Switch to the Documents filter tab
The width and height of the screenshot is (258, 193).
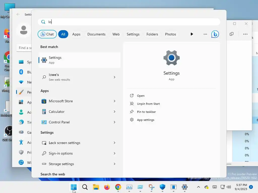click(x=96, y=34)
